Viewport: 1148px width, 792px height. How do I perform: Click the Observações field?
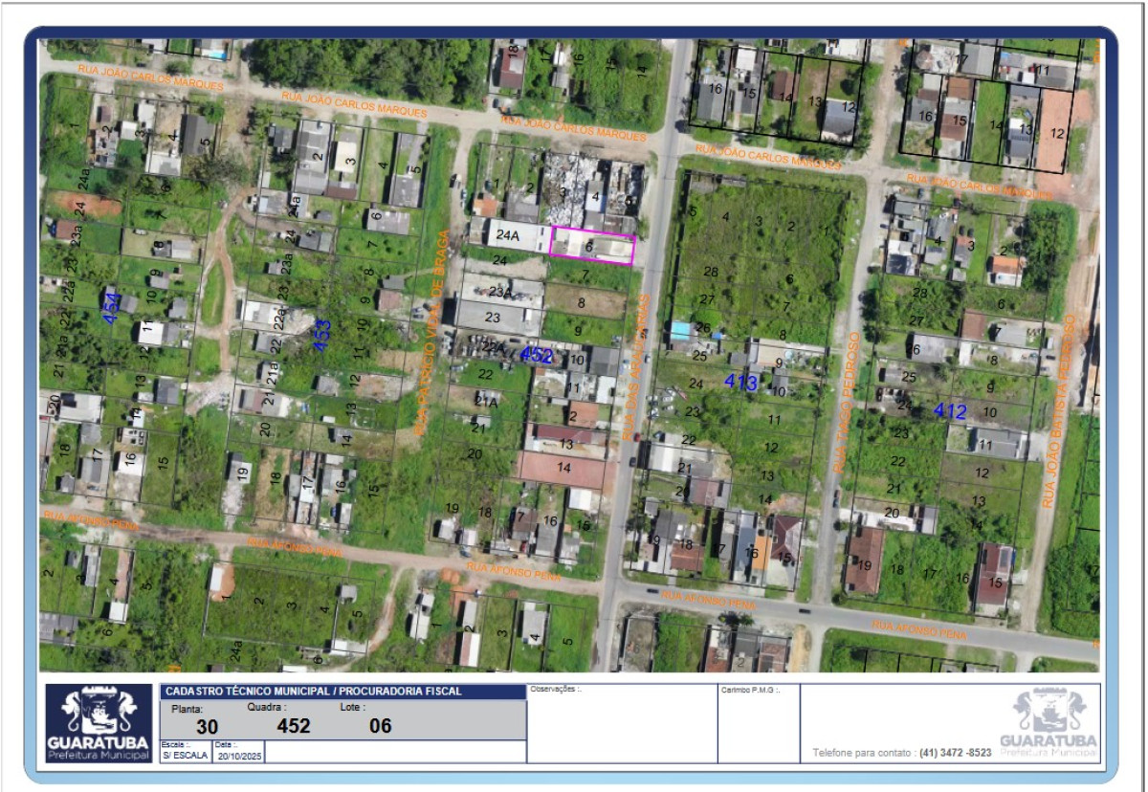622,722
